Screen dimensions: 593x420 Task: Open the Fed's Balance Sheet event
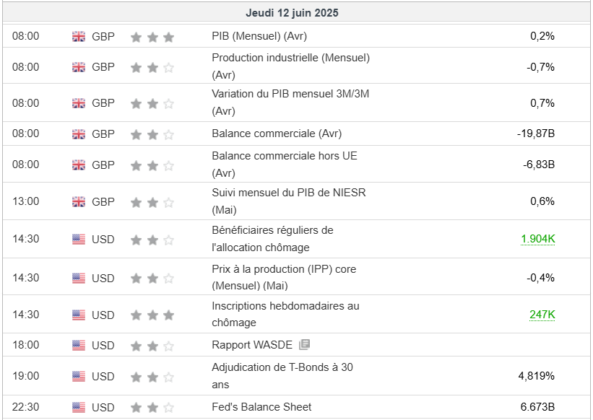pos(261,407)
